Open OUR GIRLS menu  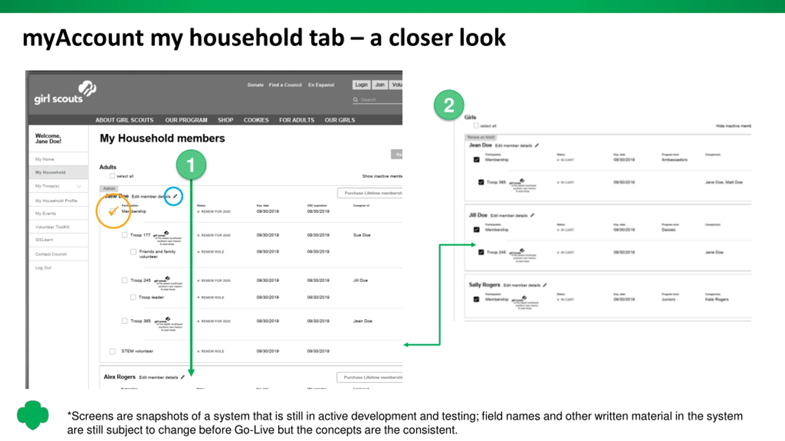point(340,120)
